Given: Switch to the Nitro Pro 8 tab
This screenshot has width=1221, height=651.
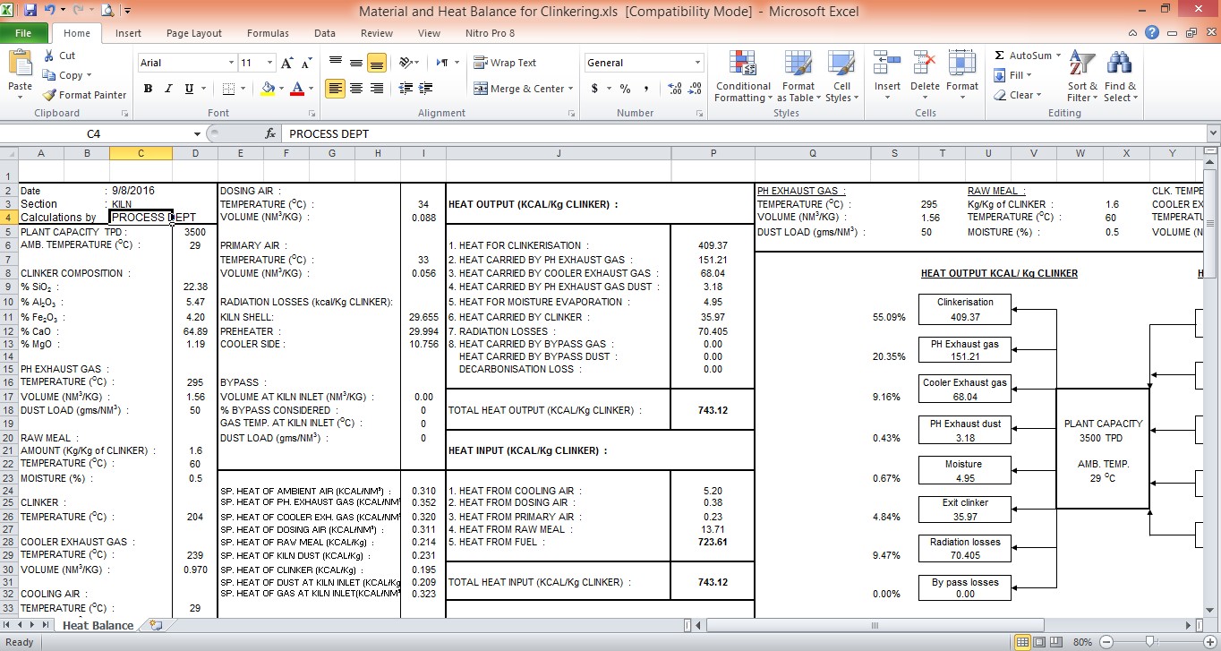Looking at the screenshot, I should pos(491,33).
